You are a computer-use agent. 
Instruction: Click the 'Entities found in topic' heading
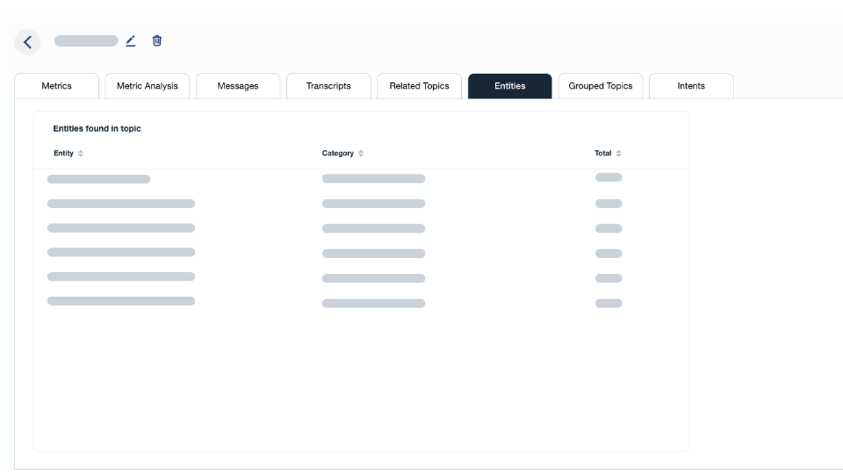click(x=97, y=129)
